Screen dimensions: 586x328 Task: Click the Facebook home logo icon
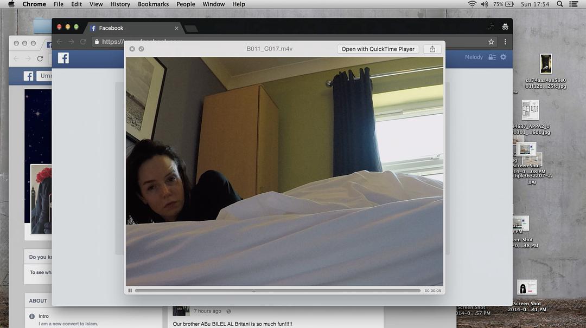pos(63,58)
